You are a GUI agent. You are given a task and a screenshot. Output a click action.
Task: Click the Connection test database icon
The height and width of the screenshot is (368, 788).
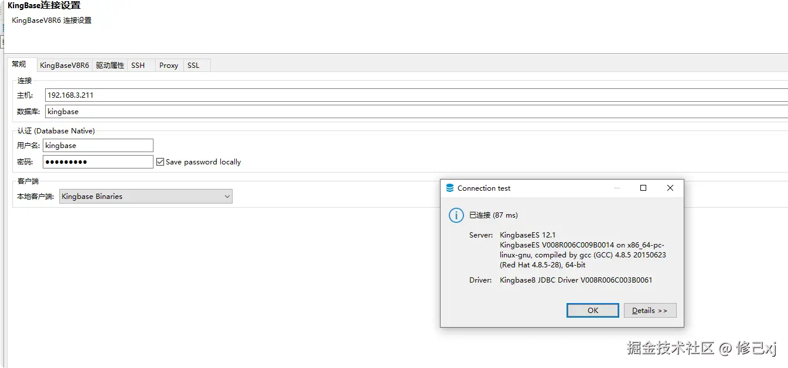pyautogui.click(x=450, y=188)
